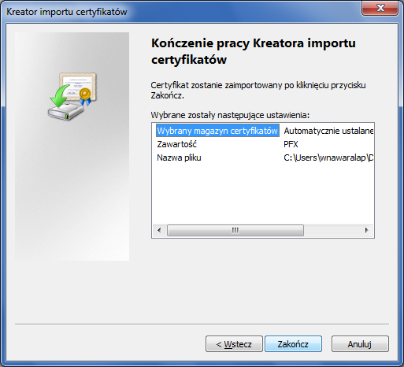Viewport: 404px width, 367px height.
Task: Click the horizontal scrollbar thumb
Action: pyautogui.click(x=235, y=231)
